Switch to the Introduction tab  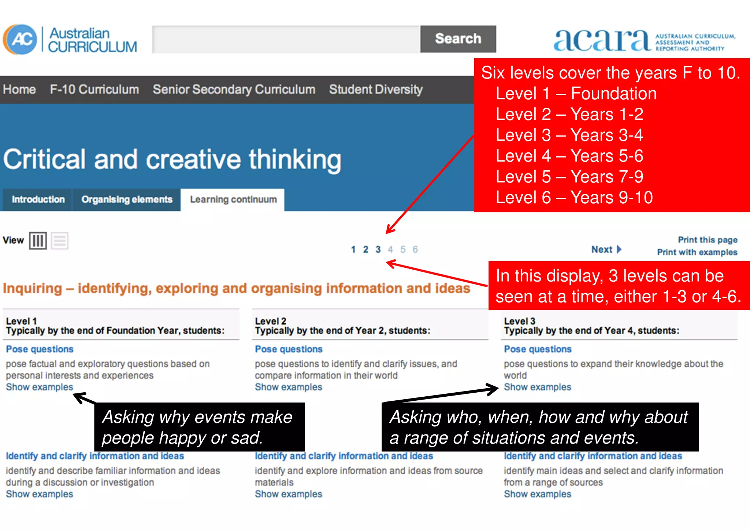(38, 200)
